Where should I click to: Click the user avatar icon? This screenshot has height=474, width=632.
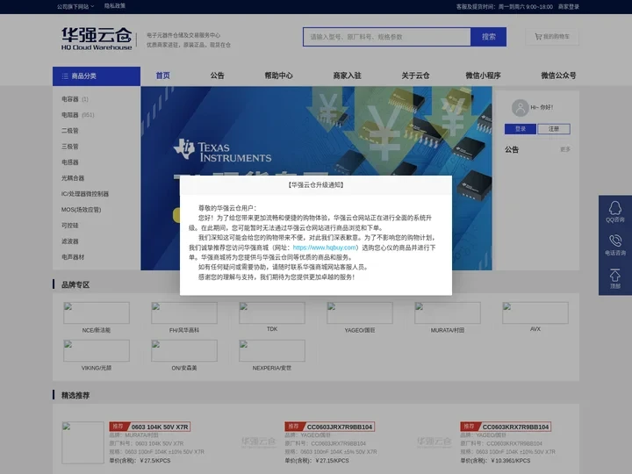[520, 108]
